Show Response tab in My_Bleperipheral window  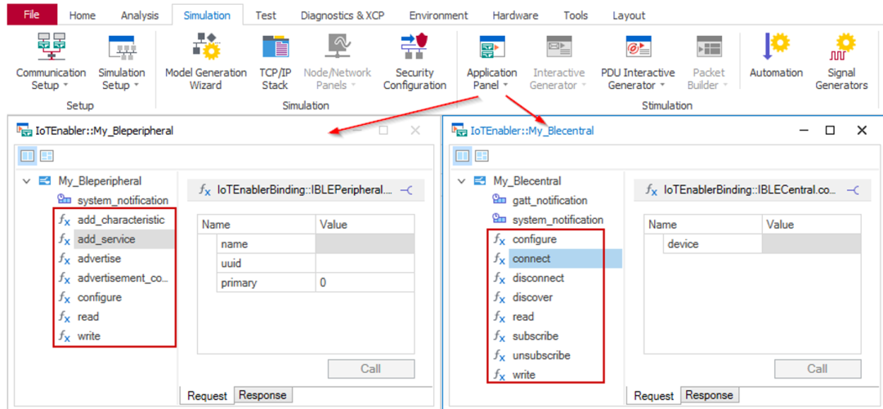pos(262,395)
